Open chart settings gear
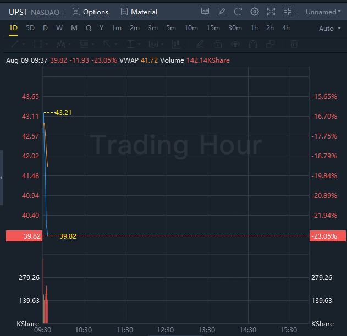This screenshot has width=347, height=336. click(x=254, y=12)
